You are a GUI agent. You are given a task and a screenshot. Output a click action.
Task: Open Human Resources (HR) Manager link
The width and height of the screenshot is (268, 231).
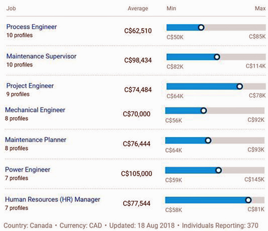click(x=52, y=199)
